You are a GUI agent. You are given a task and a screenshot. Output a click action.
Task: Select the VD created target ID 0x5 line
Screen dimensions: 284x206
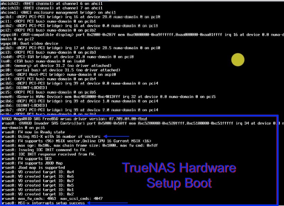click(x=38, y=185)
